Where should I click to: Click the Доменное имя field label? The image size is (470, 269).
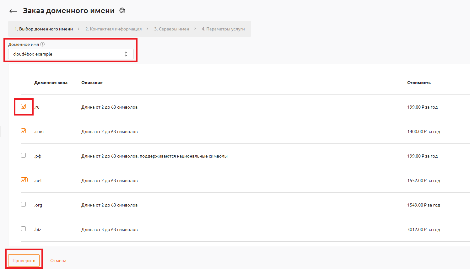pyautogui.click(x=24, y=44)
